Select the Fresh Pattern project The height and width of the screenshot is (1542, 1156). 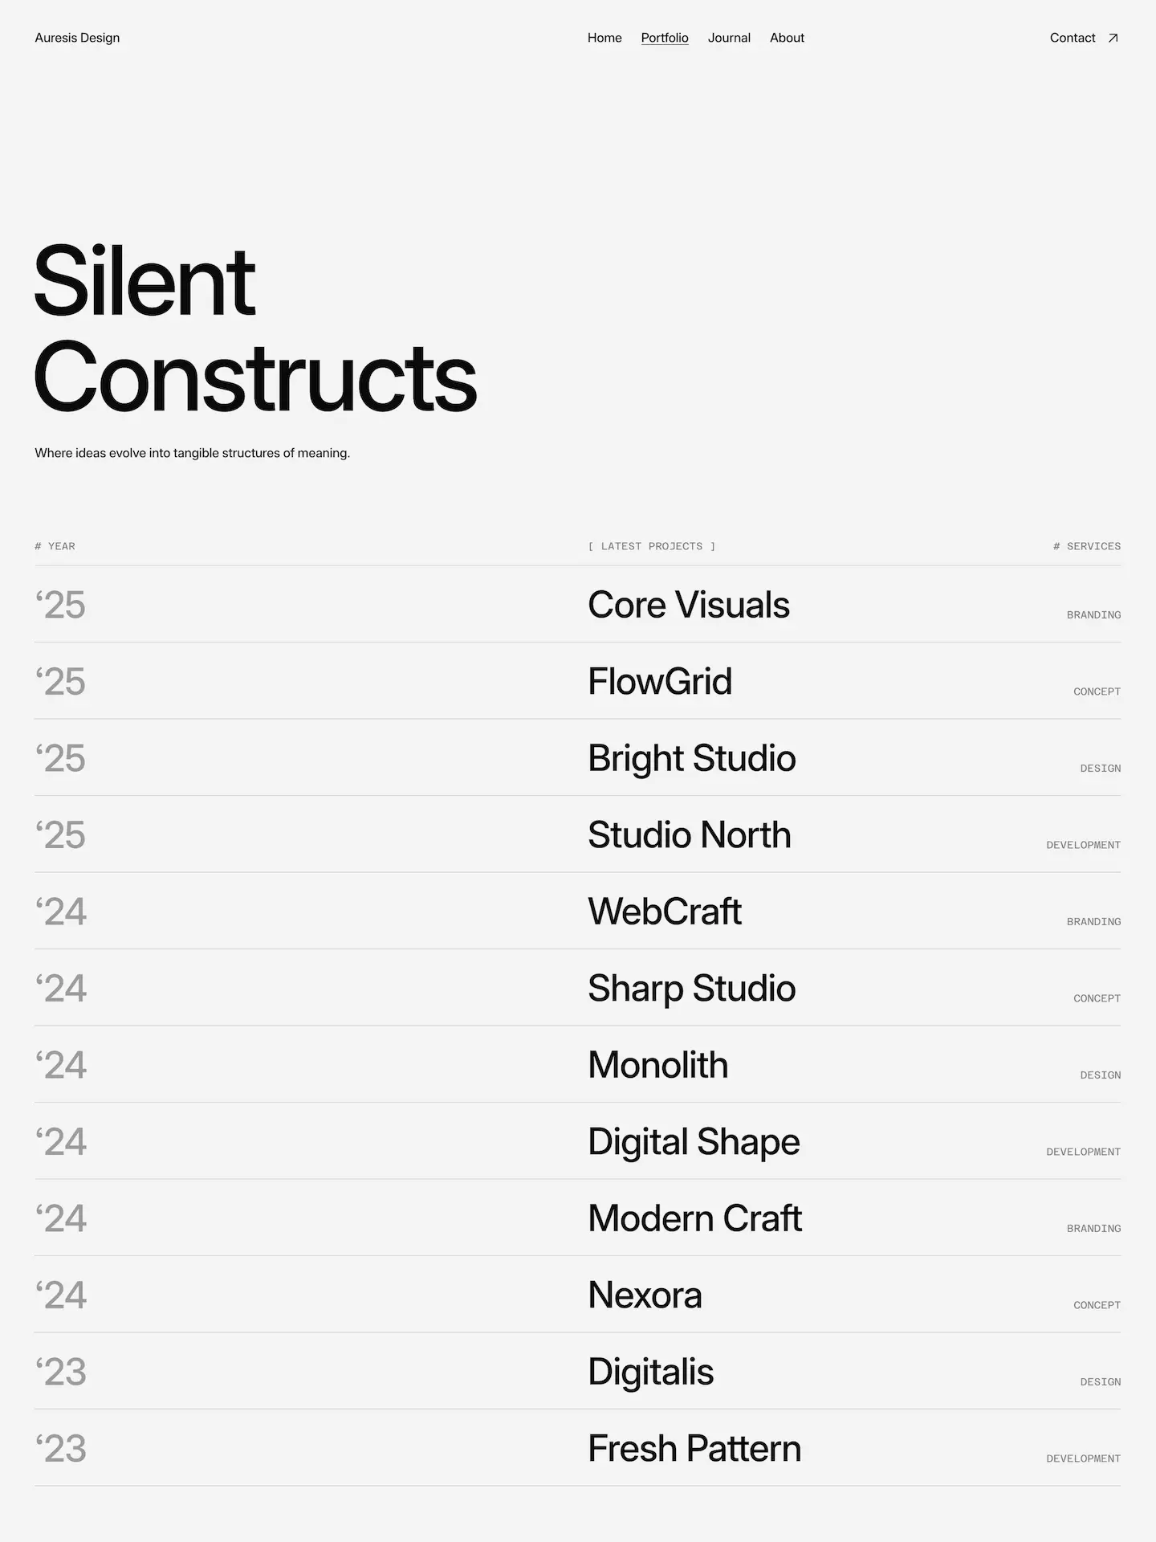click(x=694, y=1449)
